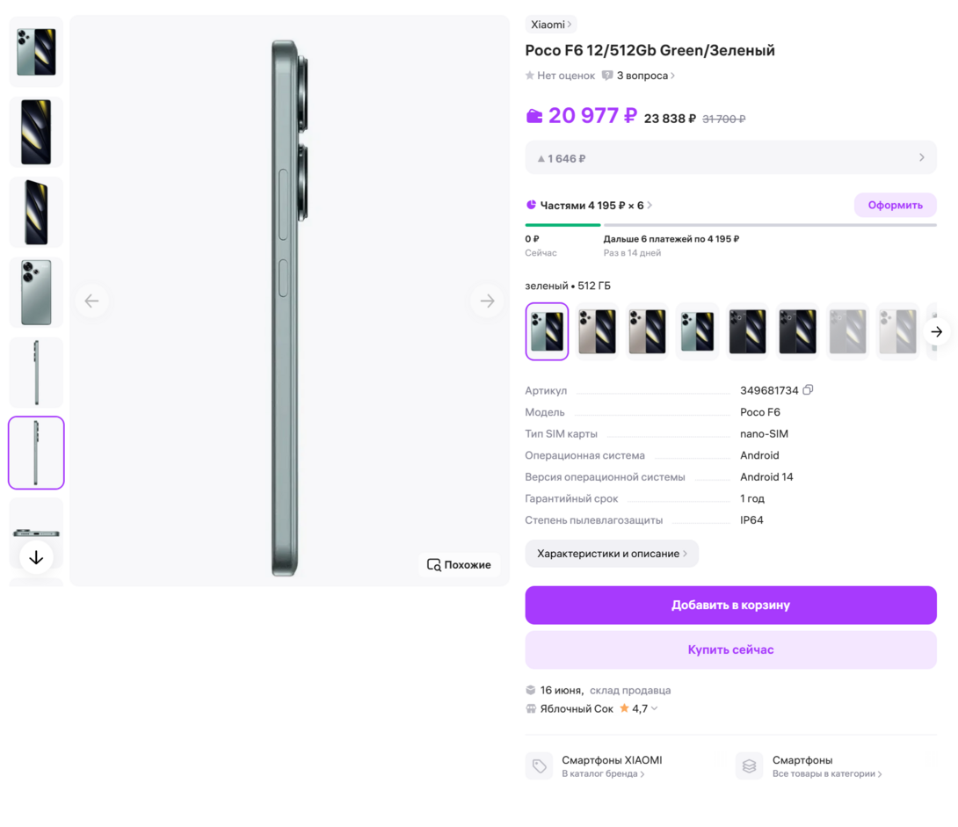Open the 3 вопроса questions link
Screen dimensions: 958x827
point(645,76)
